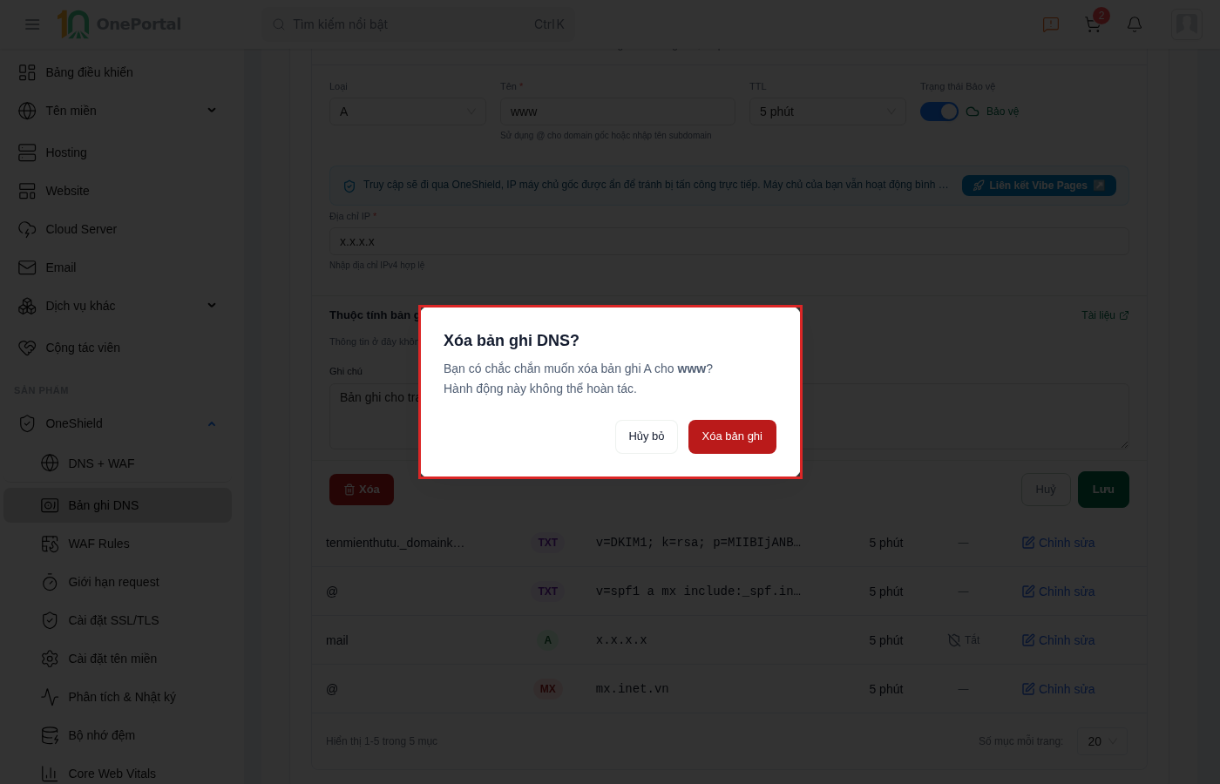The height and width of the screenshot is (784, 1220).
Task: Open Tài liệu documentation link
Action: (1105, 315)
